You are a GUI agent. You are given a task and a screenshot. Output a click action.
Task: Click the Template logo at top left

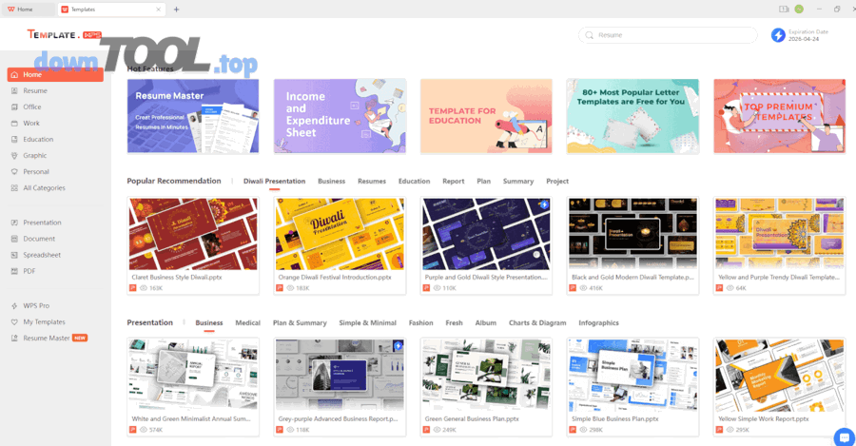point(64,35)
